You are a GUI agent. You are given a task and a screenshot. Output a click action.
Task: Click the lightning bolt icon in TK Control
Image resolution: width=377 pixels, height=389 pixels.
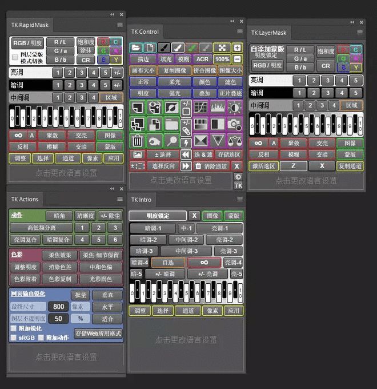[186, 142]
